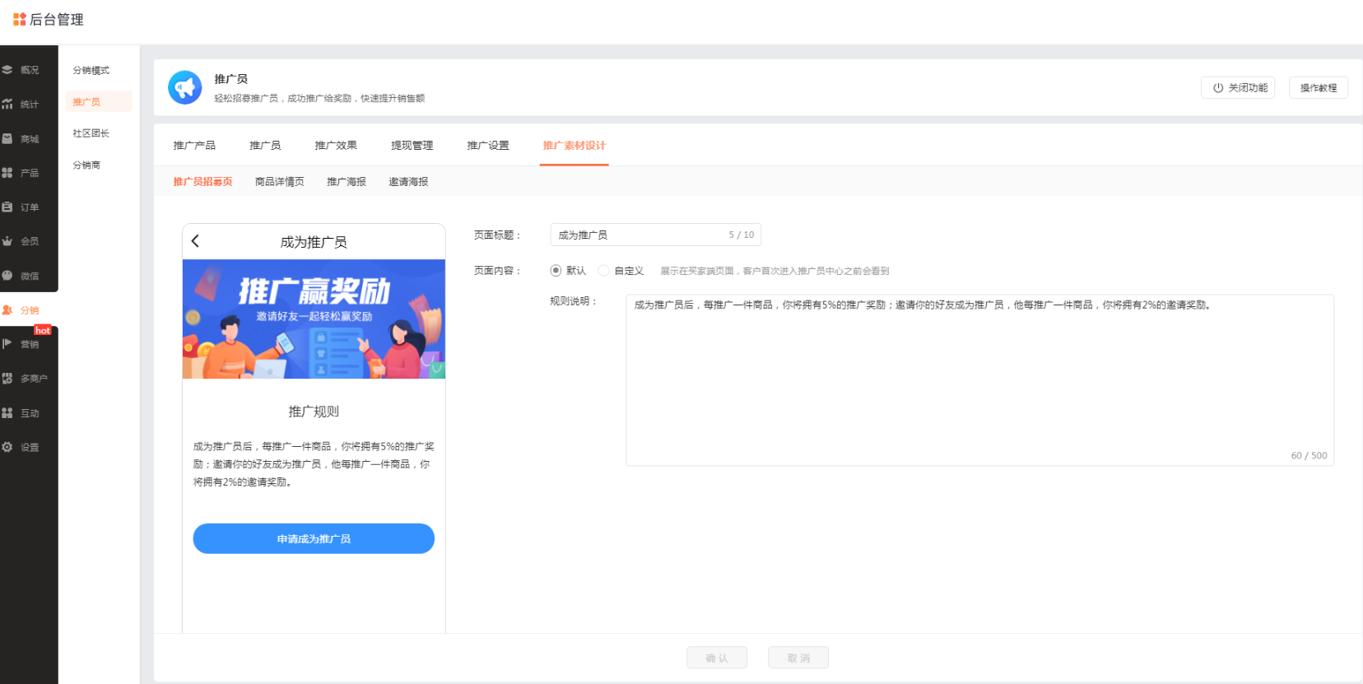The height and width of the screenshot is (684, 1363).
Task: Click the blue megaphone 推广员 icon
Action: click(185, 87)
